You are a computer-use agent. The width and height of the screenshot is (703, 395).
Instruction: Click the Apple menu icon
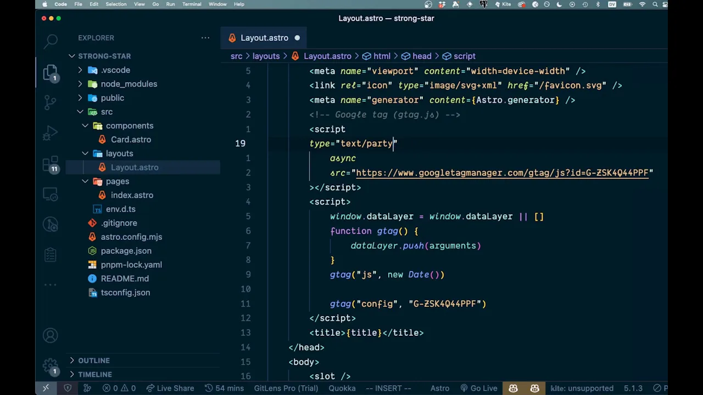(x=44, y=4)
